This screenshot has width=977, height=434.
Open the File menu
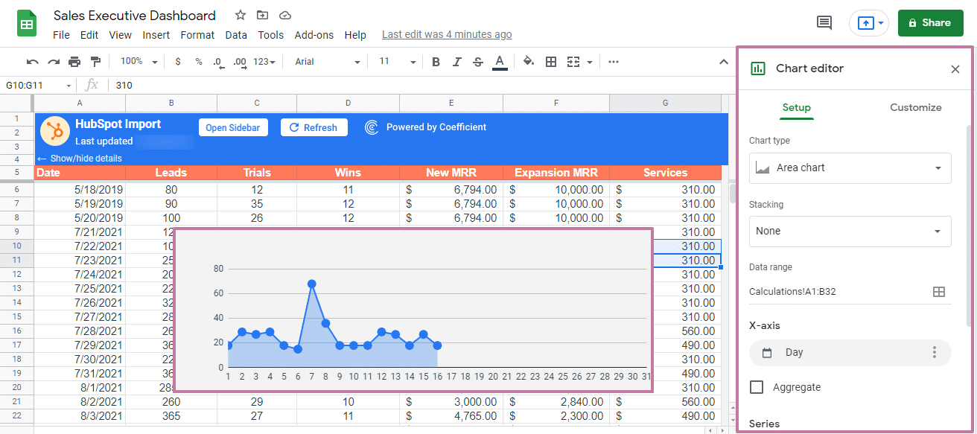coord(61,35)
